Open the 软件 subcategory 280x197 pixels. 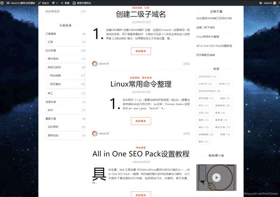(x=50, y=110)
